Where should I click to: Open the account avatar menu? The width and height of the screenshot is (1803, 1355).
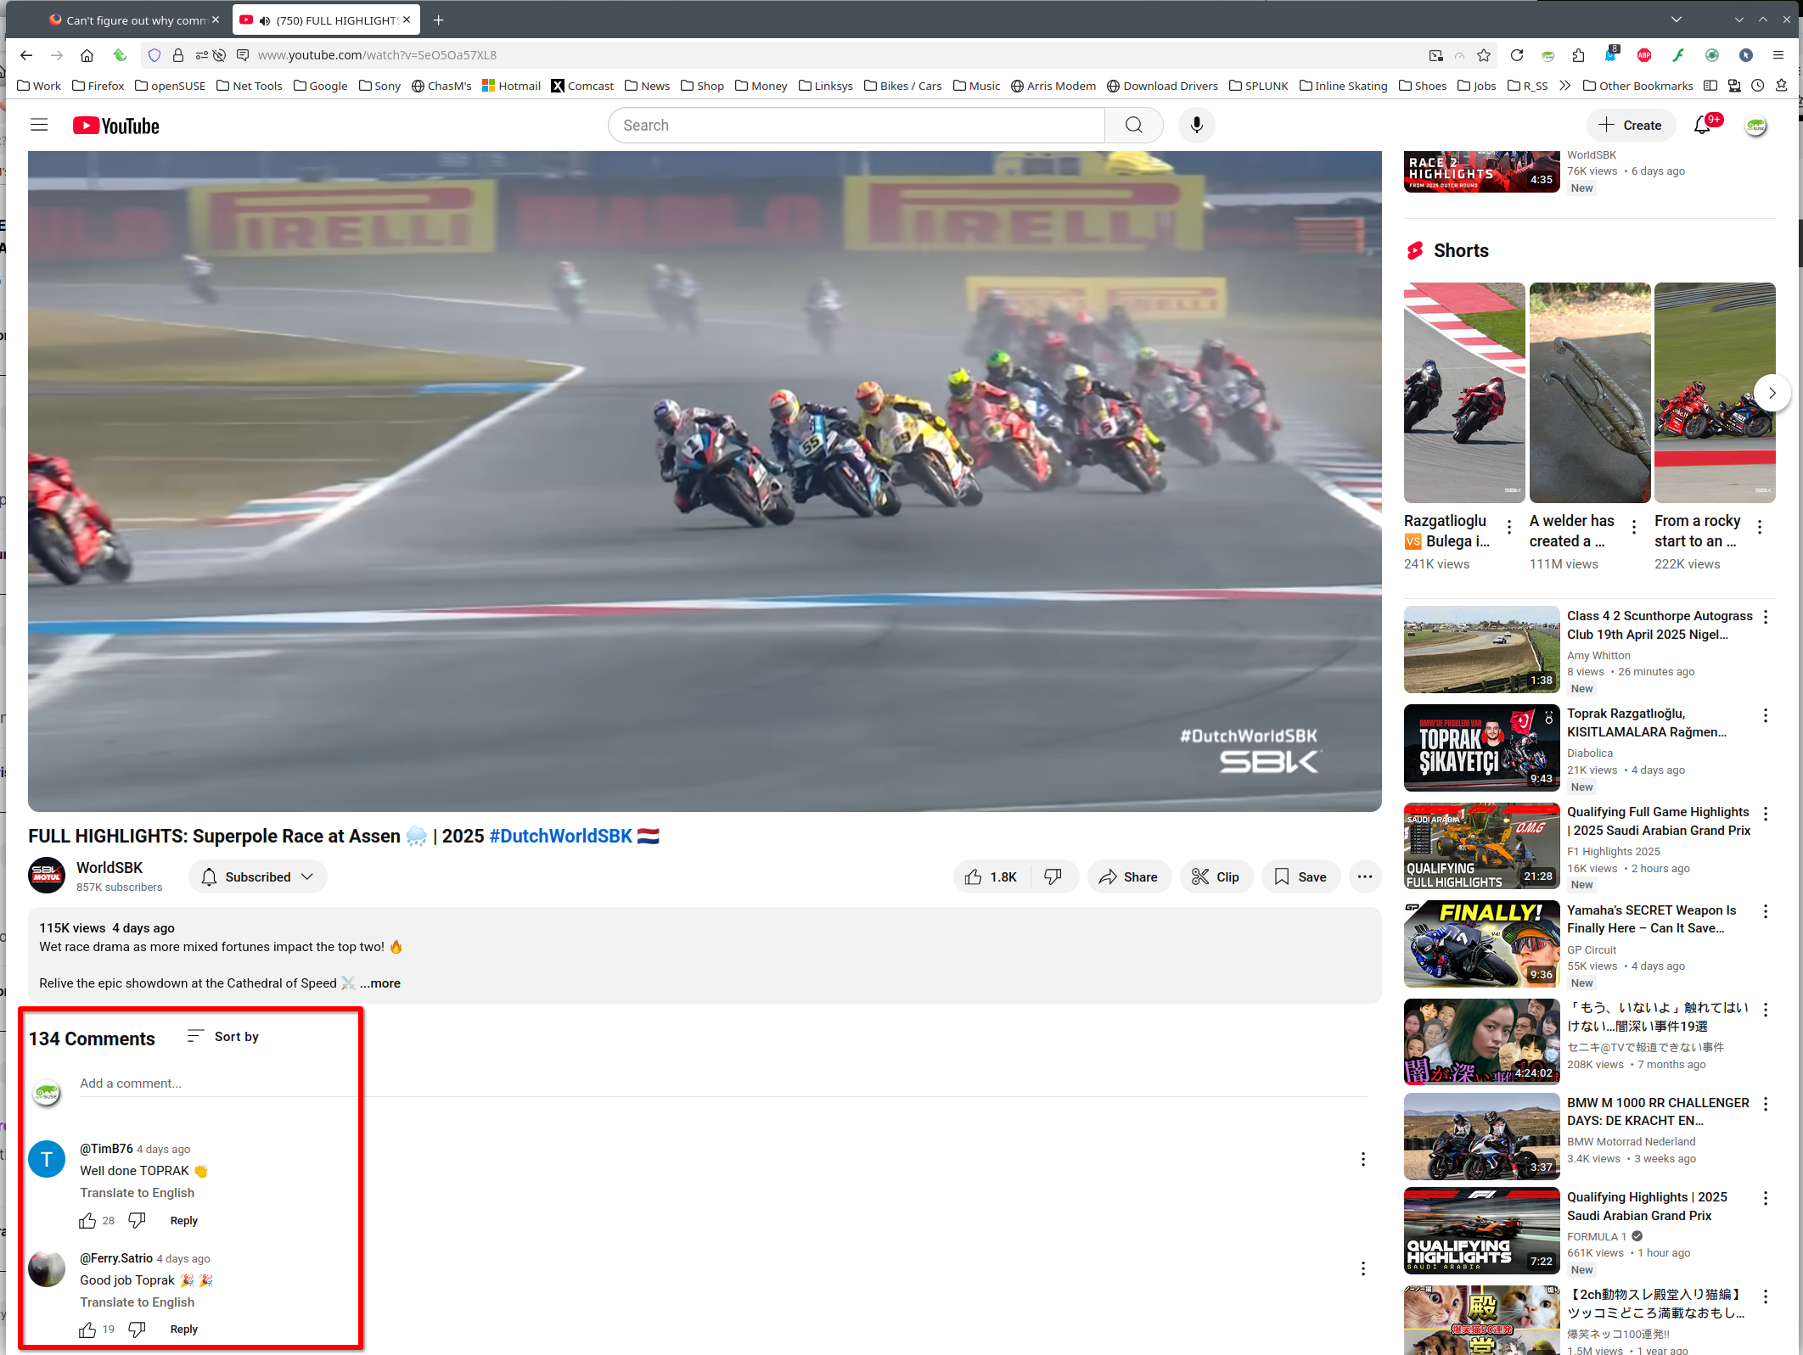(1755, 126)
